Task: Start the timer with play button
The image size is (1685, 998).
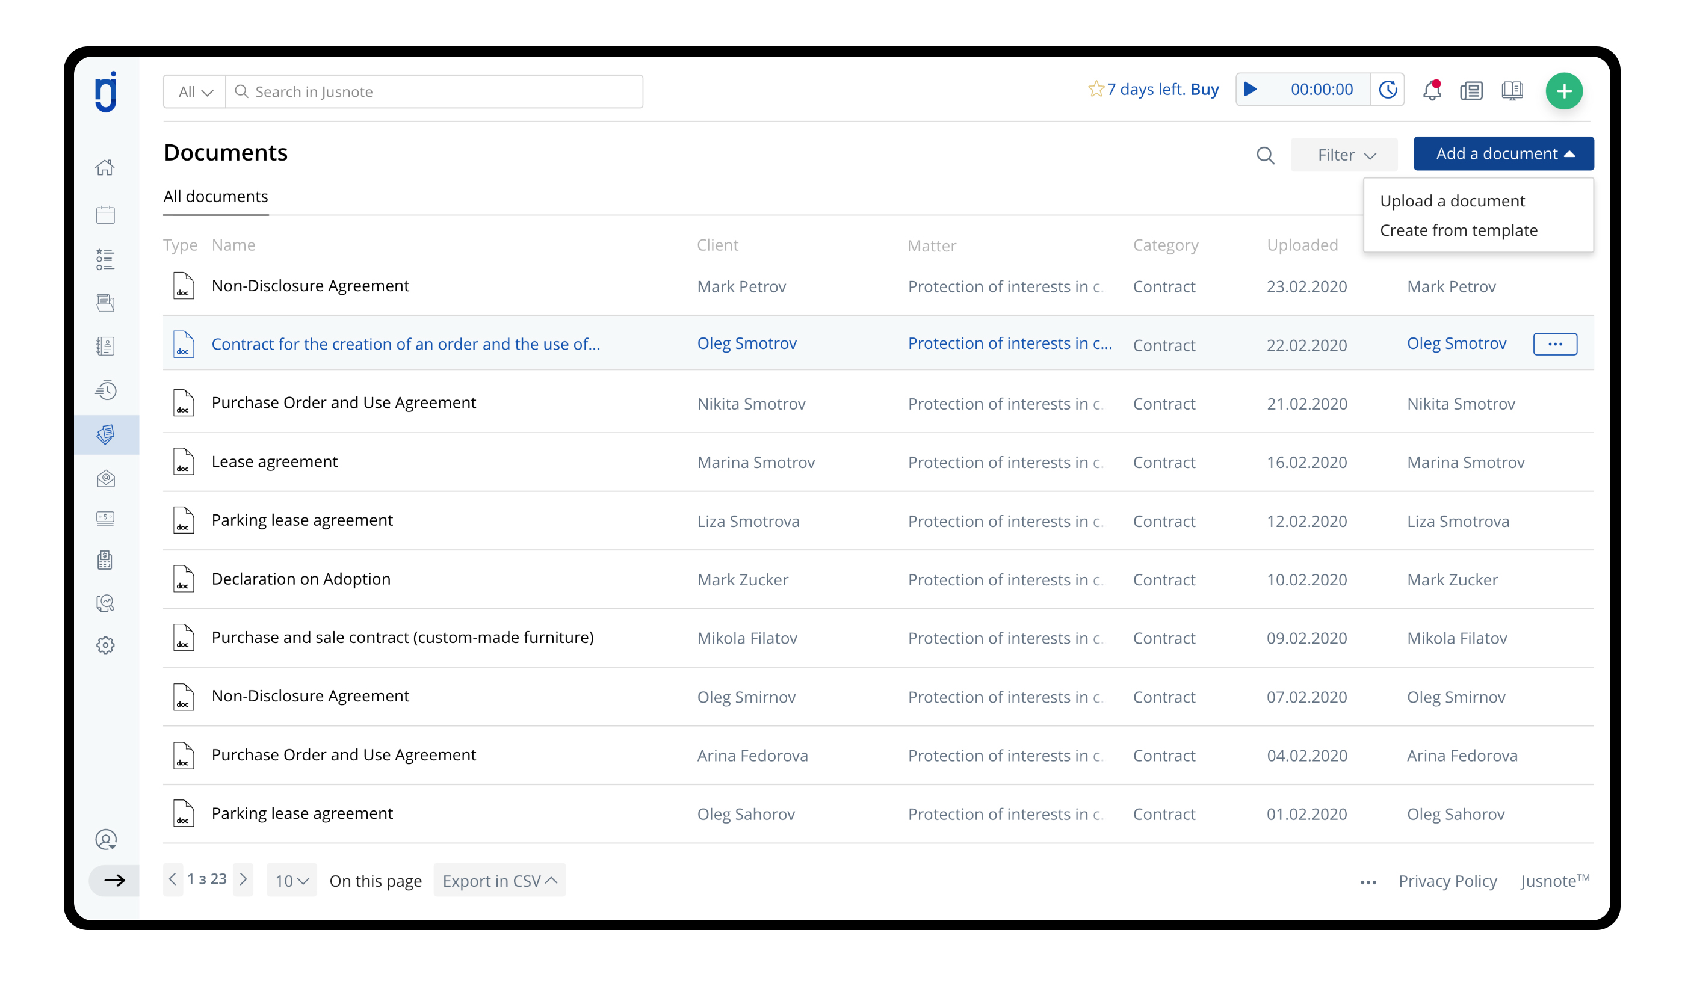Action: [1251, 90]
